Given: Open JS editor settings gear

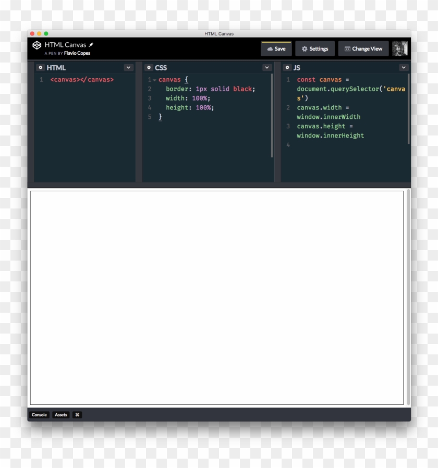Looking at the screenshot, I should 287,68.
